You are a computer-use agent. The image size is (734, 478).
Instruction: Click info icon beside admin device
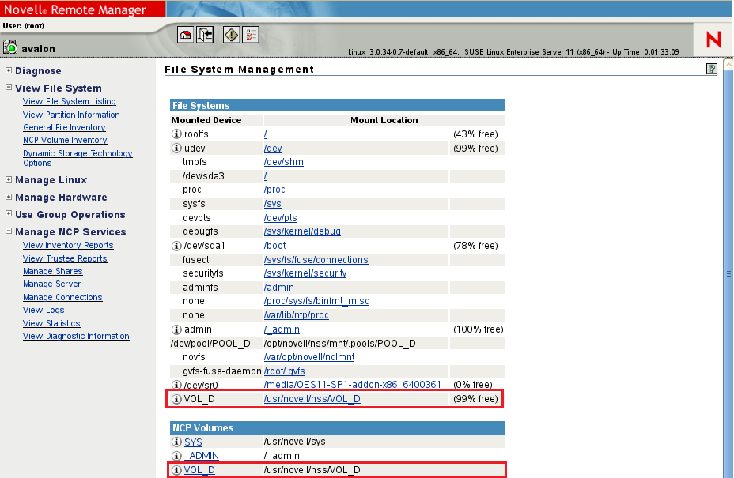tap(176, 329)
